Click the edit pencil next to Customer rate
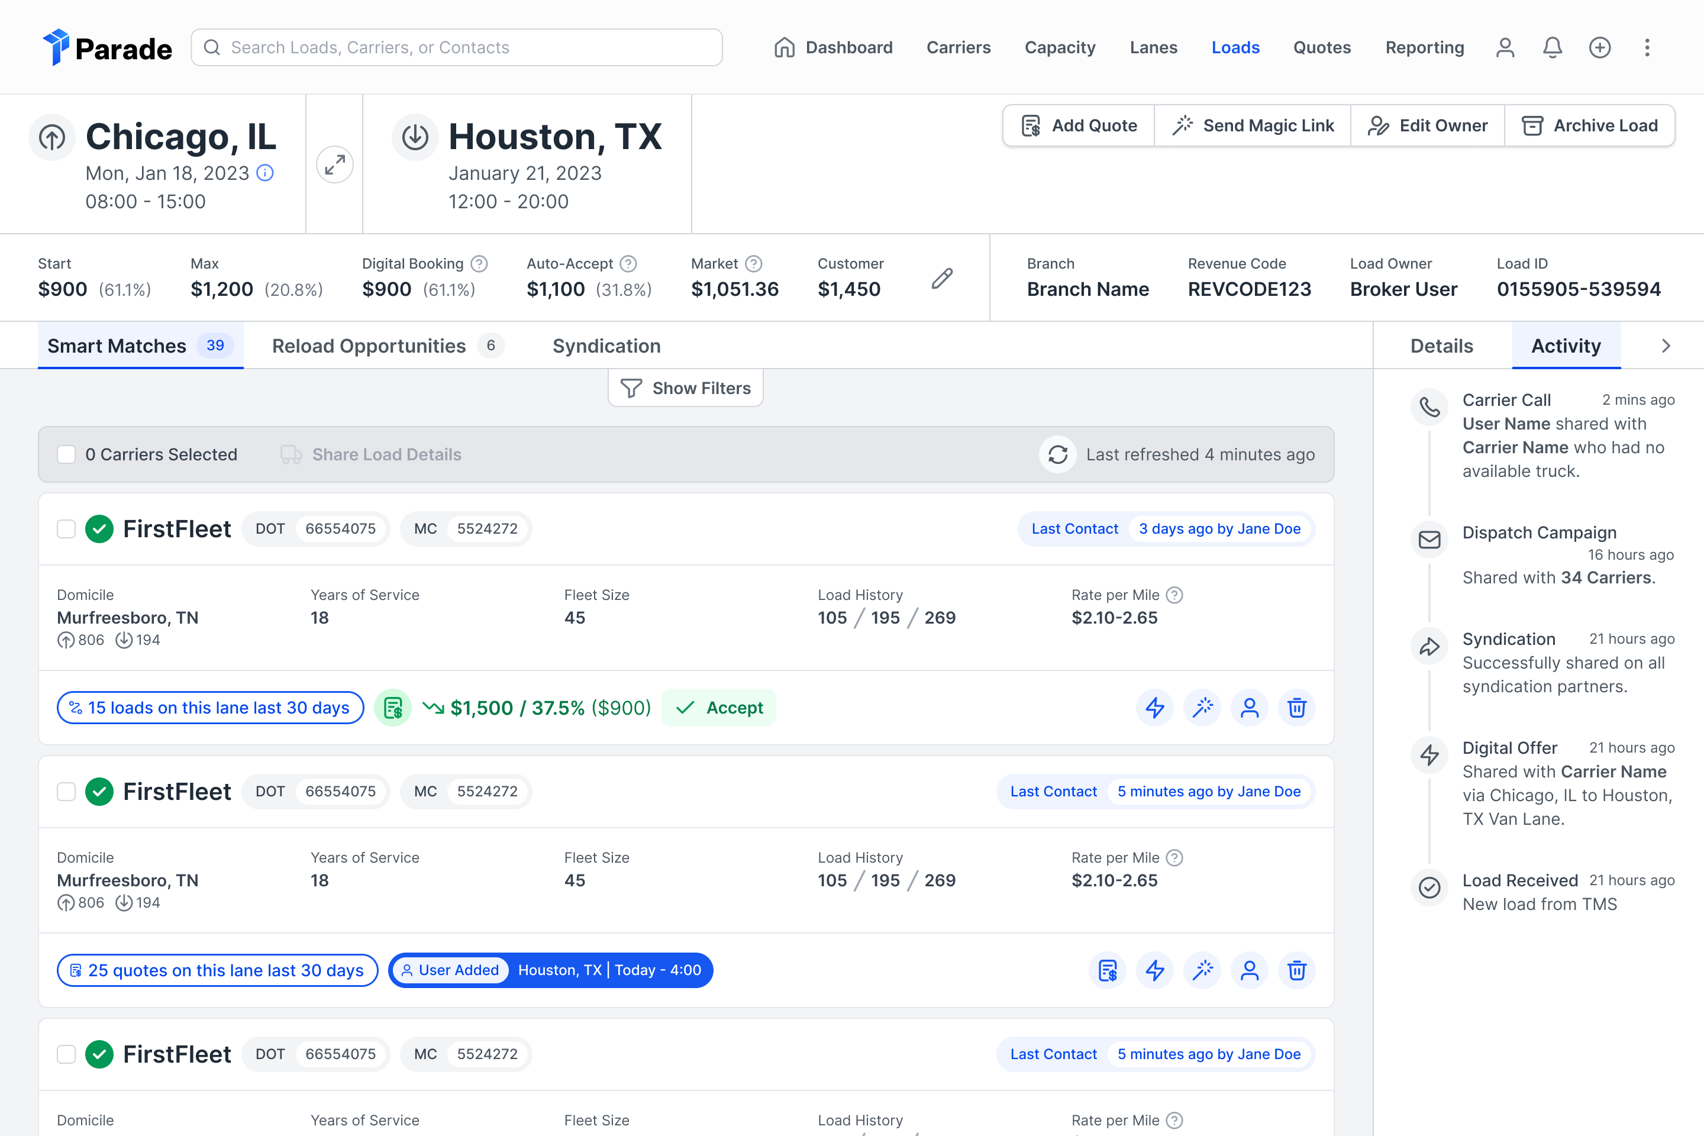 (942, 278)
